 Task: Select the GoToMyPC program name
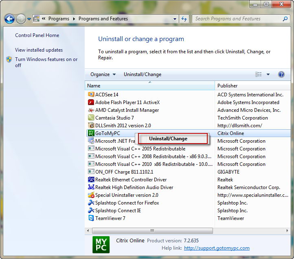[x=108, y=133]
